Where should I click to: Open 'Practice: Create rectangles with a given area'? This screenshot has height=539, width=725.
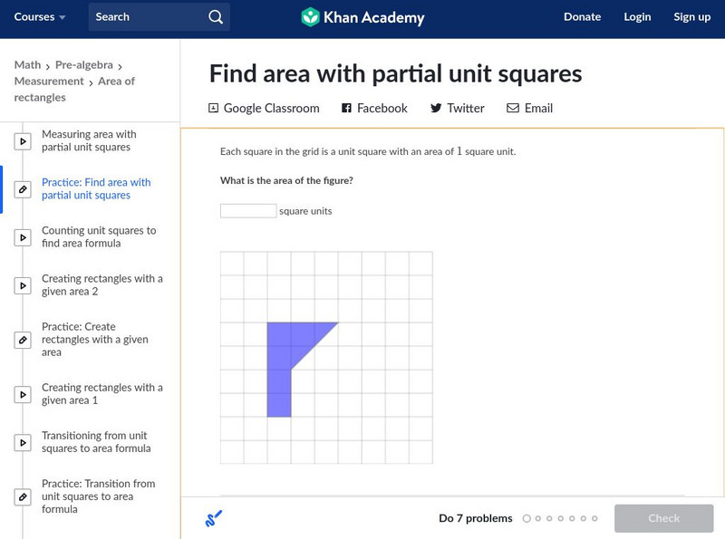pos(95,340)
